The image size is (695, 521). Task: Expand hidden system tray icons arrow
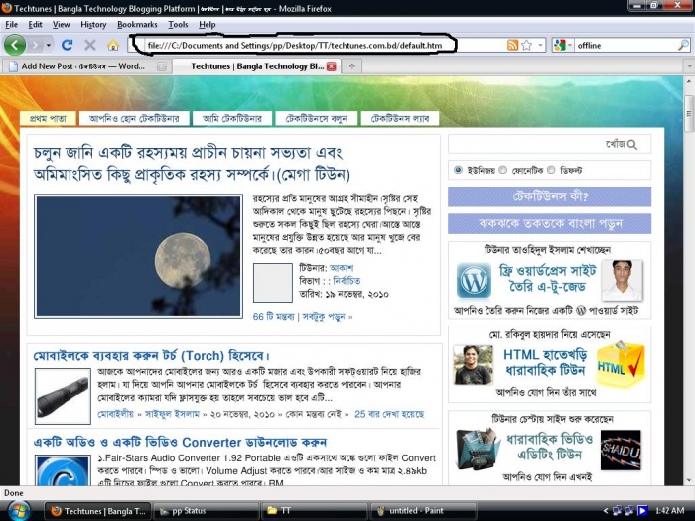pos(606,511)
